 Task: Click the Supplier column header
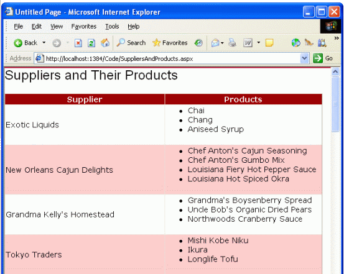click(x=85, y=99)
